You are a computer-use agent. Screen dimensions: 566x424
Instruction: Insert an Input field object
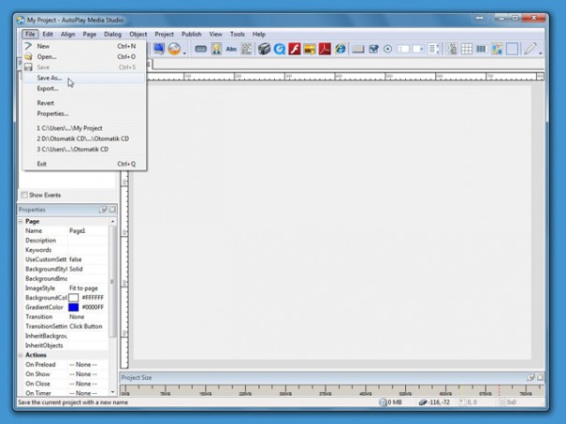(403, 49)
